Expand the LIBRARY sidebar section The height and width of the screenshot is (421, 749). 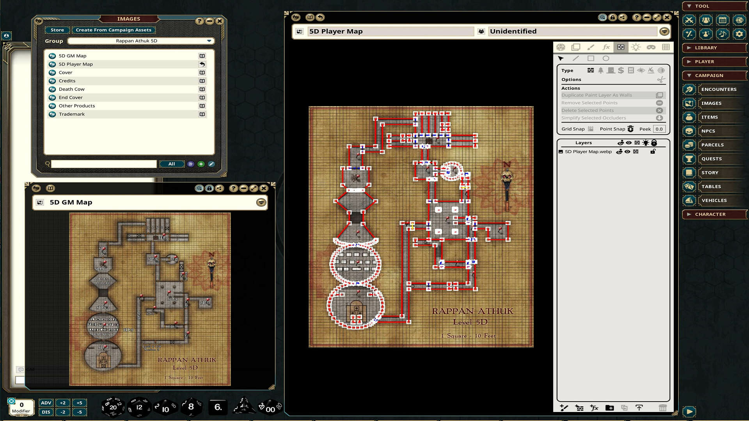[x=714, y=48]
